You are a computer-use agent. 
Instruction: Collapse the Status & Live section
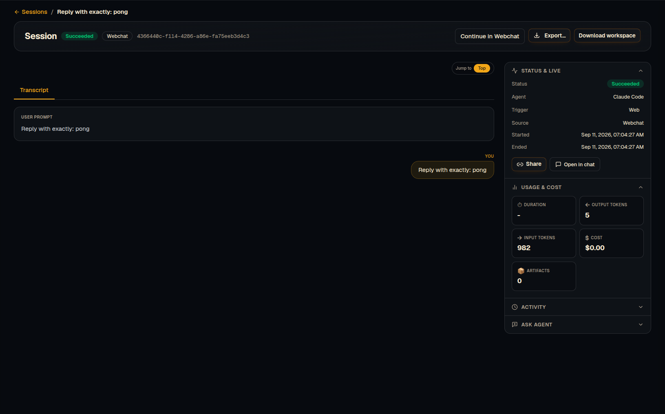pyautogui.click(x=641, y=70)
